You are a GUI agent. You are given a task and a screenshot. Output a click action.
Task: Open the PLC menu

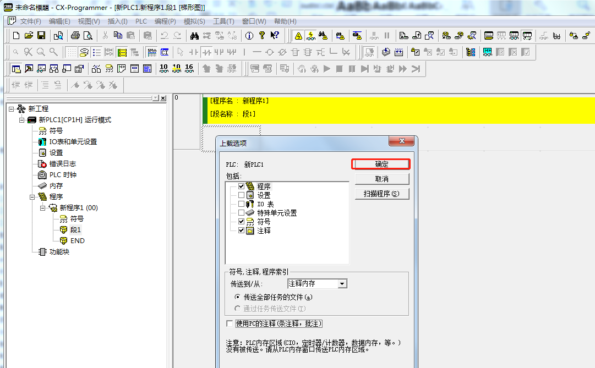141,21
